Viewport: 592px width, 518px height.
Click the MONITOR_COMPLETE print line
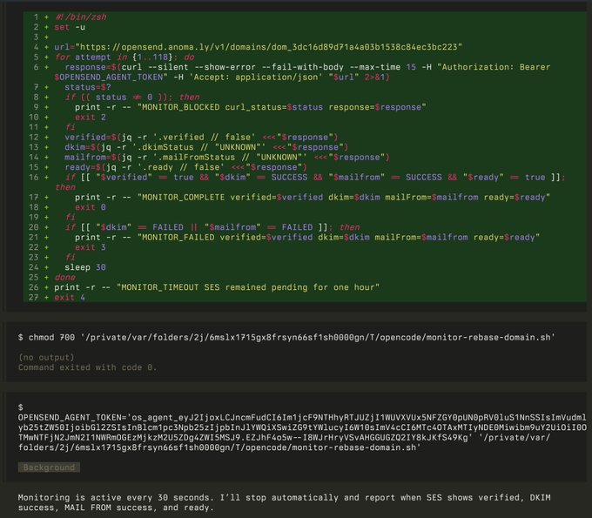tap(313, 197)
